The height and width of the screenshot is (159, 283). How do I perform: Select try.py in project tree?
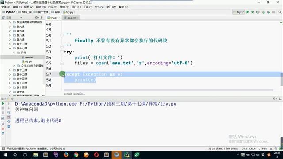28,61
